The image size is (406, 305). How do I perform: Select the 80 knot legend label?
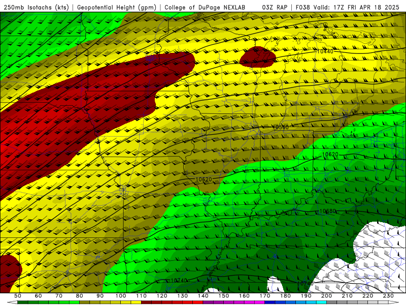[x=80, y=296]
